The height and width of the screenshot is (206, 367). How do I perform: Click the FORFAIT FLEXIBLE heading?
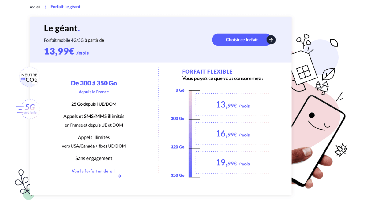pos(207,72)
